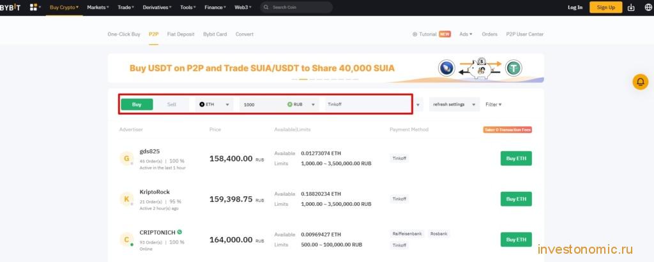
Task: Select the Buy toggle
Action: click(137, 105)
